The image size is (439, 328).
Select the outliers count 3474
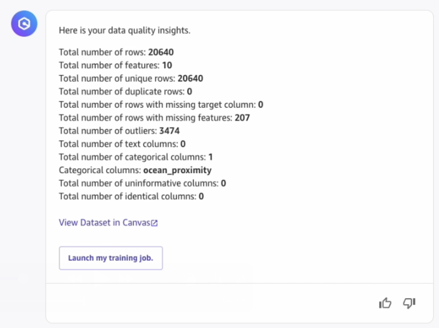tap(169, 131)
